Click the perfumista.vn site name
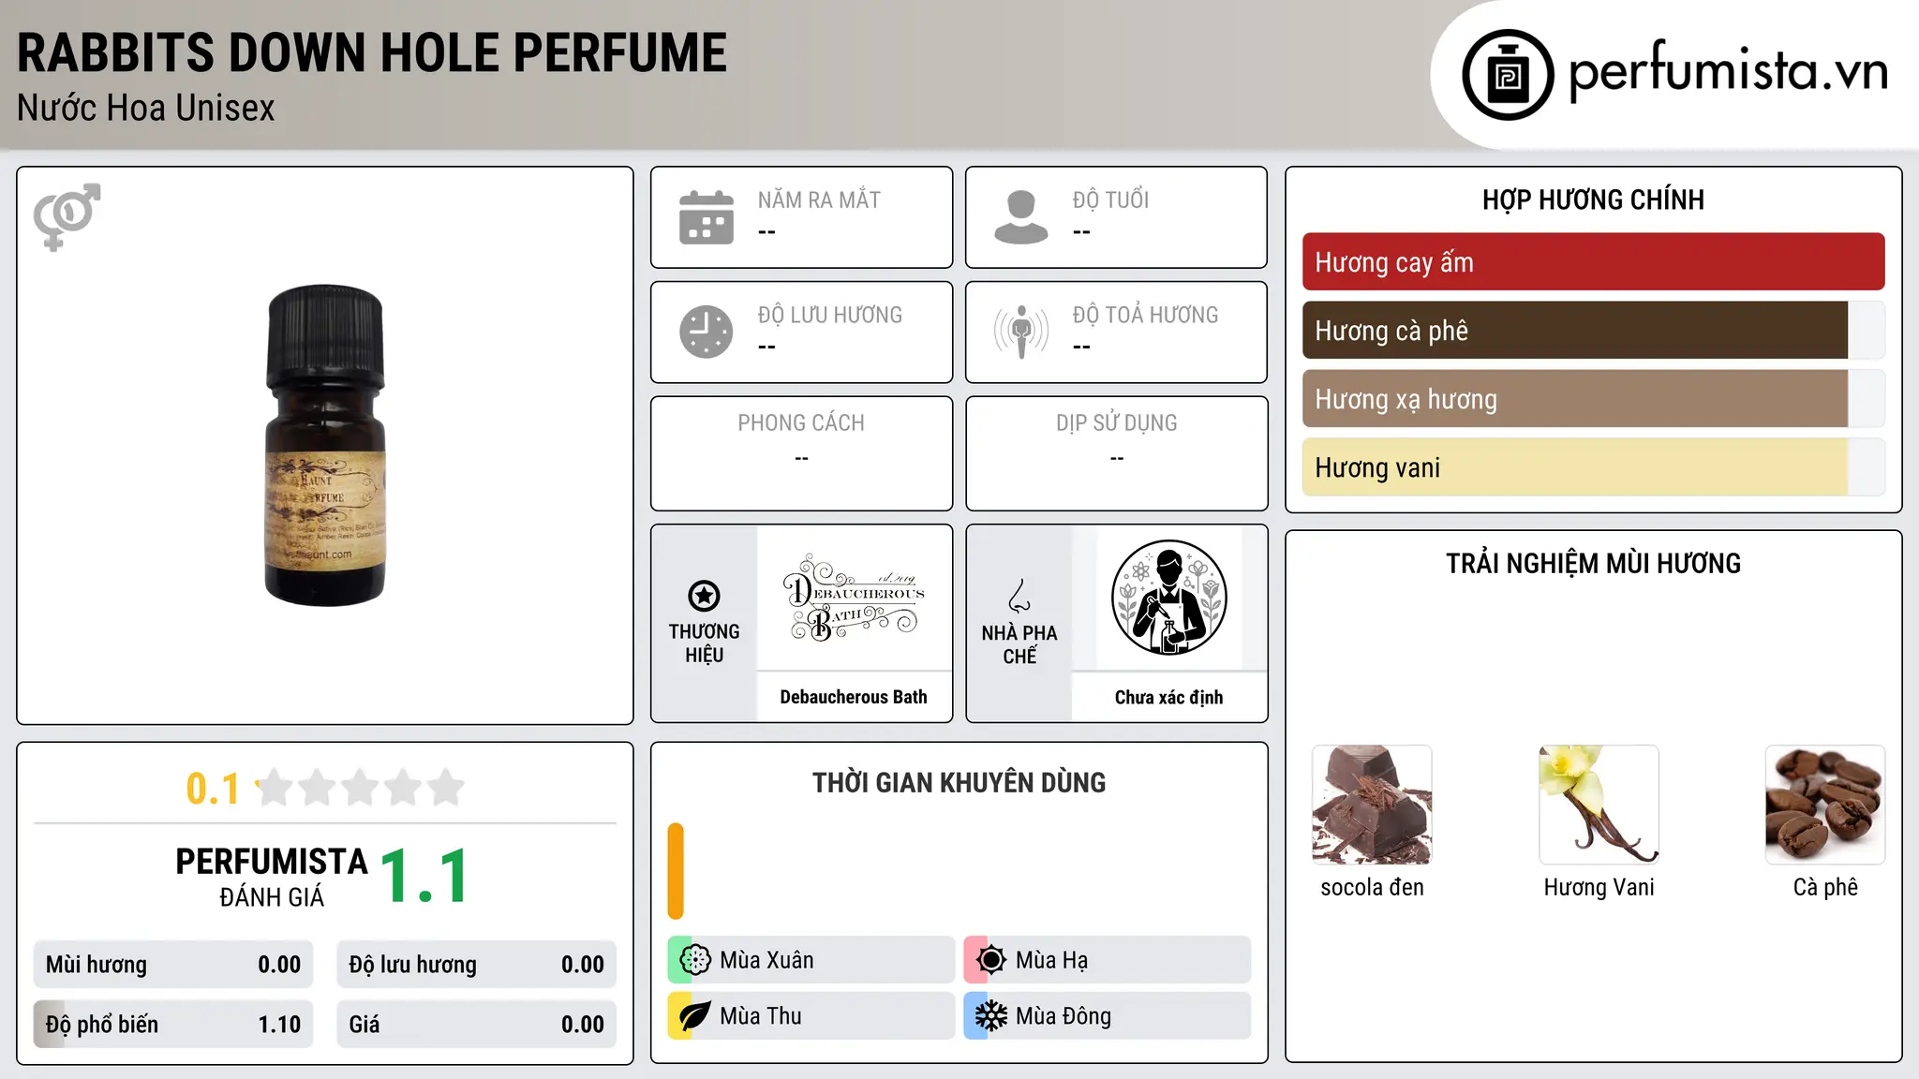 [1729, 71]
